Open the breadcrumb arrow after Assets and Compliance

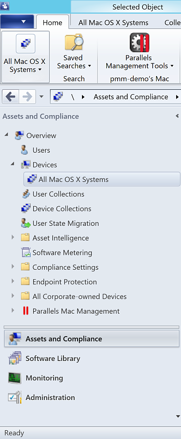(177, 97)
